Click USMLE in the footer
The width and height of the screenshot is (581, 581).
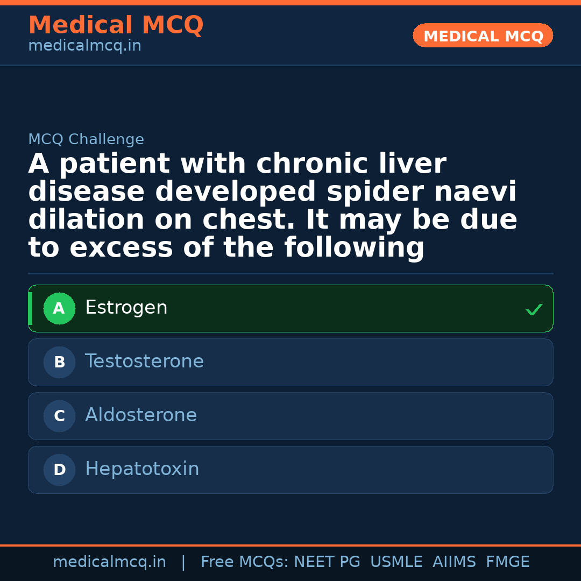[396, 562]
